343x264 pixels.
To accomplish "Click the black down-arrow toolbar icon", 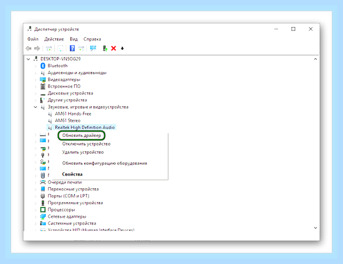I will pos(122,48).
